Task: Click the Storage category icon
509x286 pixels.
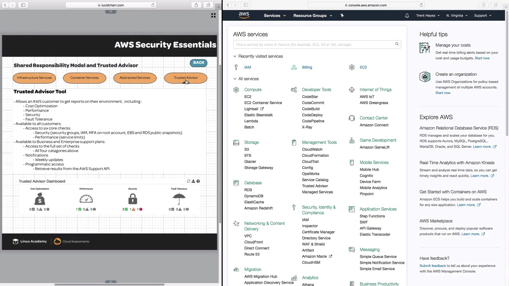Action: click(x=236, y=143)
